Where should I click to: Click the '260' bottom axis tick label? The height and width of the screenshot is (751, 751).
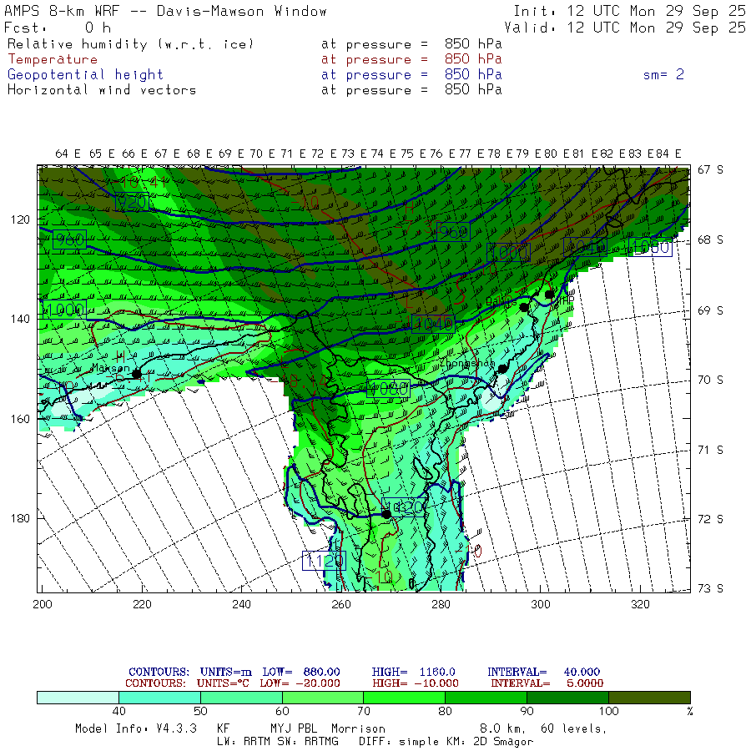point(341,604)
